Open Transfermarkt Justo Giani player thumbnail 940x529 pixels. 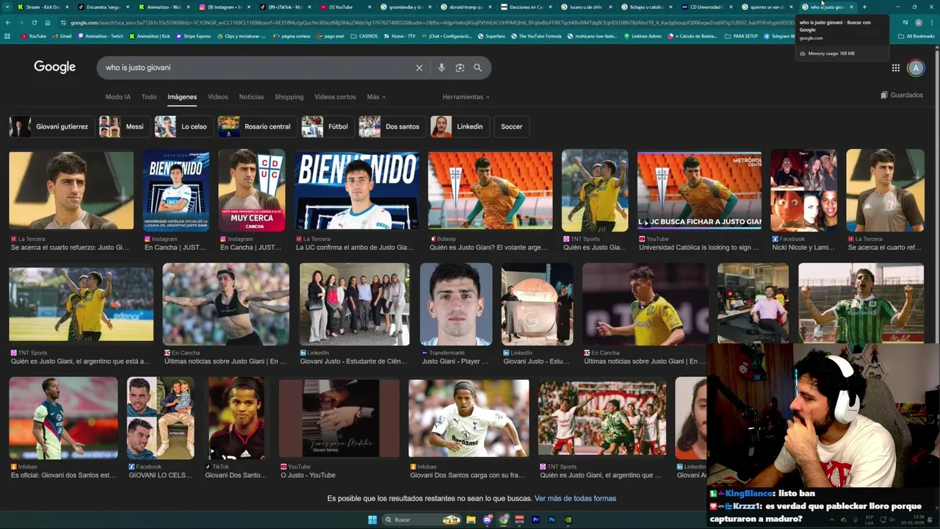tap(456, 304)
